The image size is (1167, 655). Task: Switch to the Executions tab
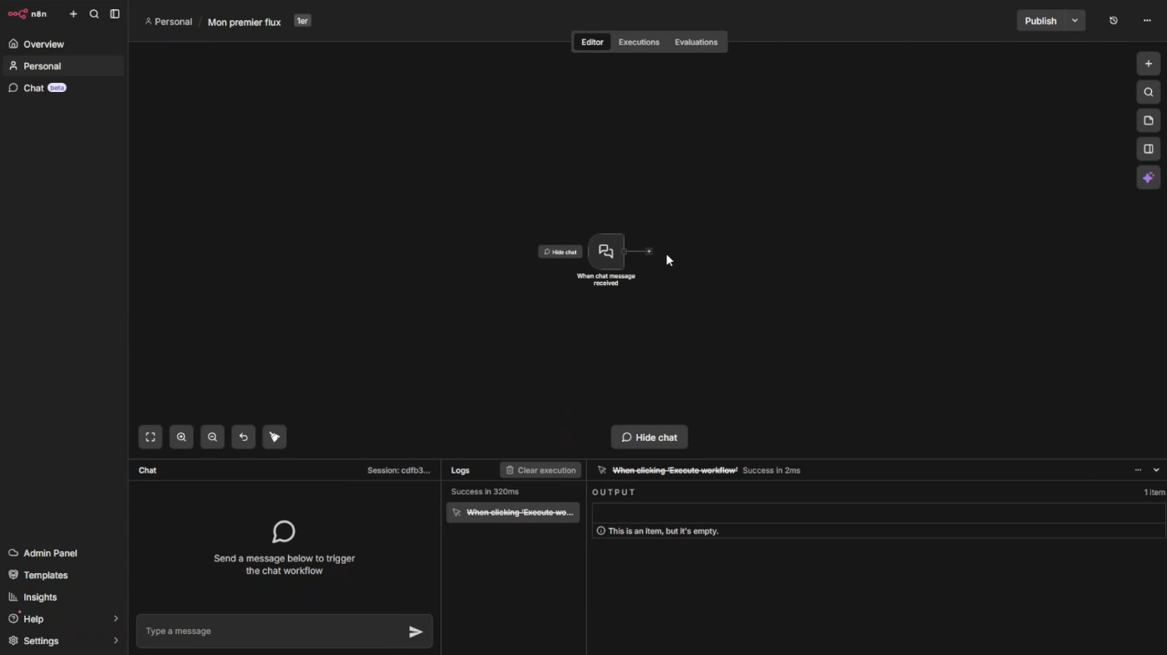pos(639,42)
